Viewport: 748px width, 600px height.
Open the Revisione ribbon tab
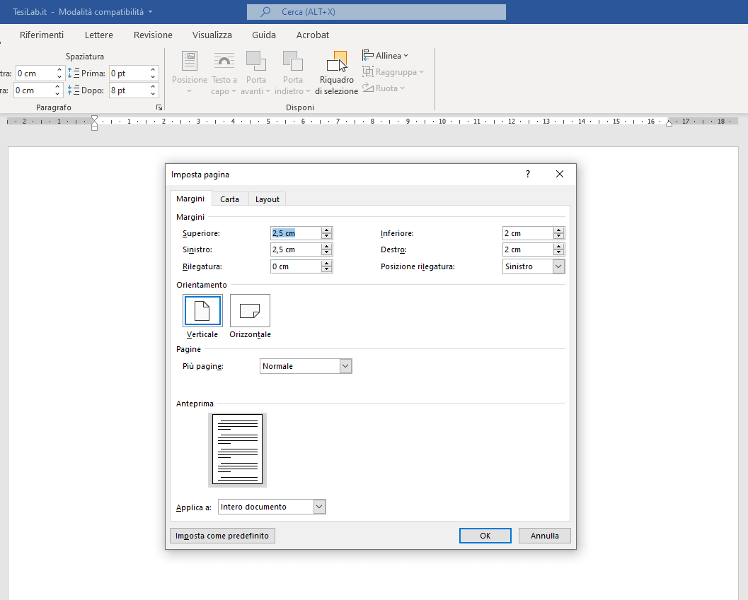coord(153,35)
